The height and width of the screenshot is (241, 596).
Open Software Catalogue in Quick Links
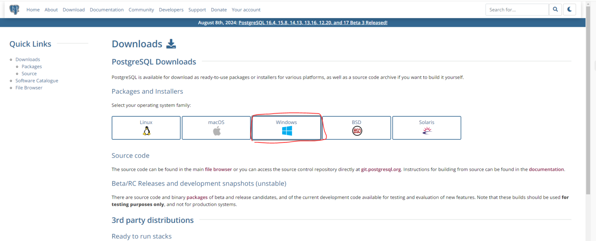pyautogui.click(x=37, y=81)
